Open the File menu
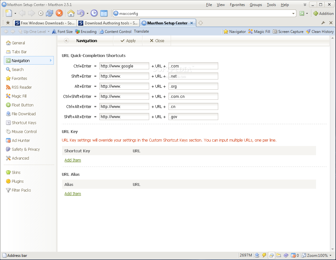The height and width of the screenshot is (260, 336). tap(209, 4)
